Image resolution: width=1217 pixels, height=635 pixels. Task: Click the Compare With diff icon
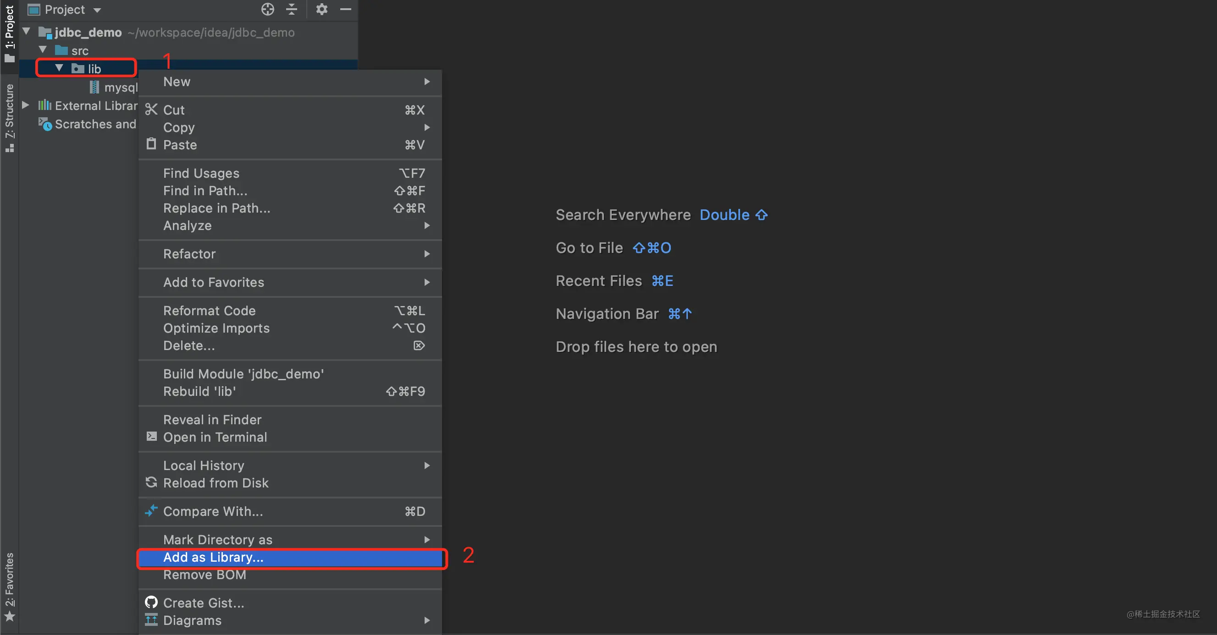tap(151, 511)
